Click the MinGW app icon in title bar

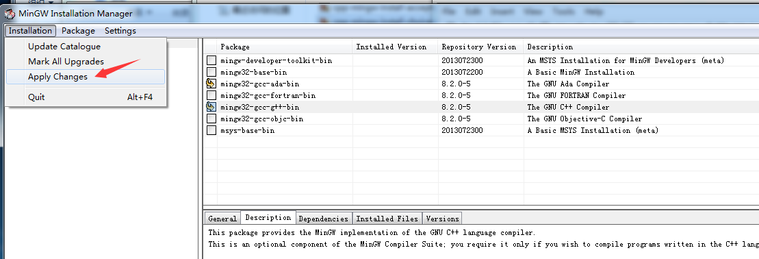click(10, 14)
